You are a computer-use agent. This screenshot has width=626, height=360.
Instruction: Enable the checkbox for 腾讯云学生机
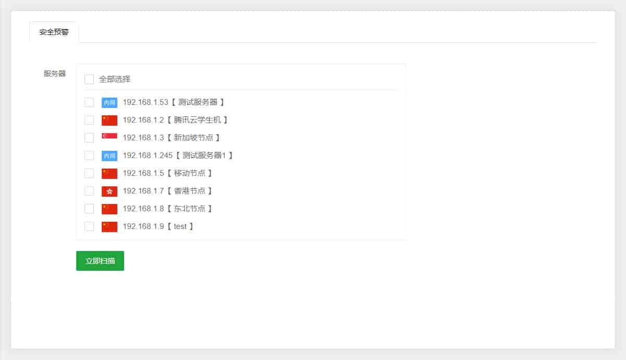tap(89, 120)
